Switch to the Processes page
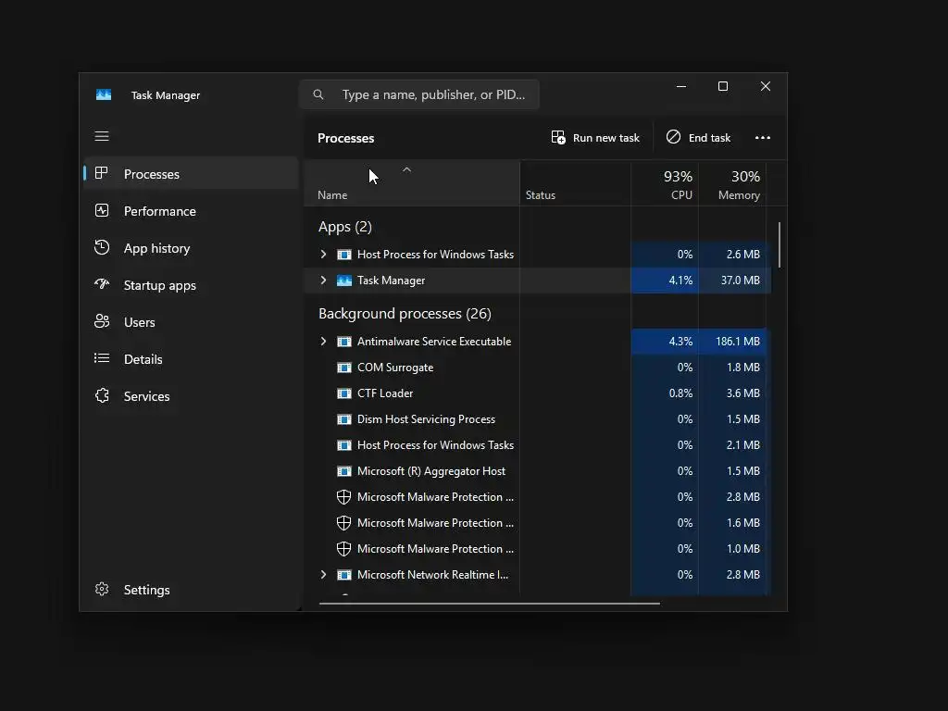 tap(191, 173)
